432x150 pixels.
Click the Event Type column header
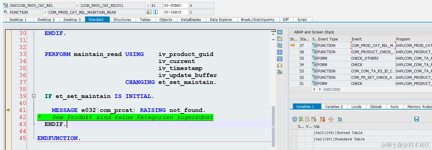pyautogui.click(x=334, y=39)
